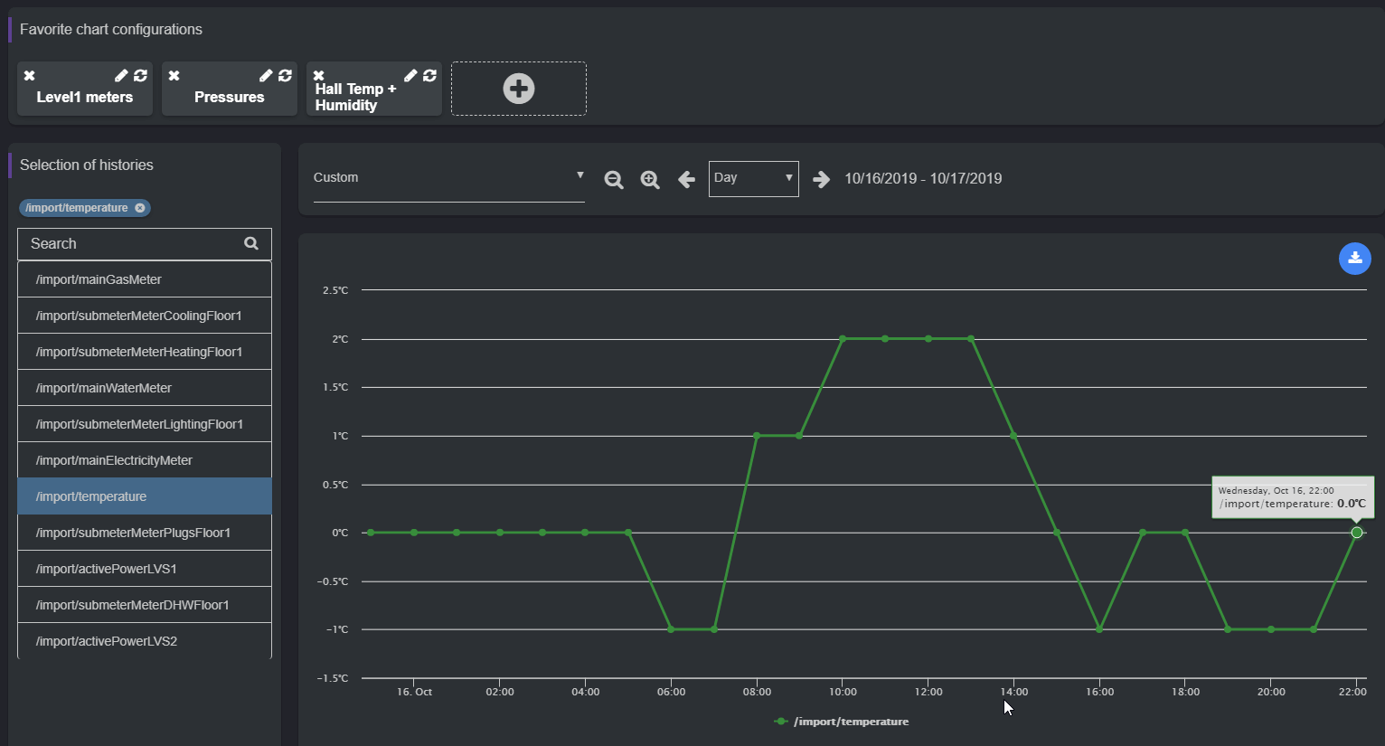Remove the Level1 meters favorite with its X

tap(28, 75)
